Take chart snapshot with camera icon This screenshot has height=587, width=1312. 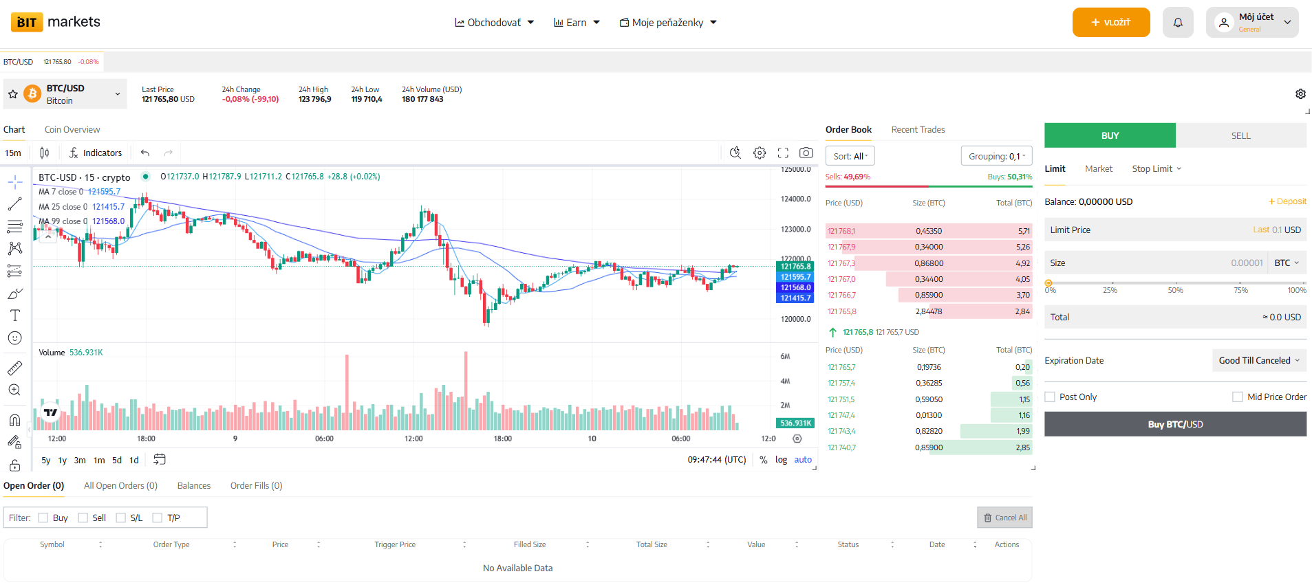(x=806, y=153)
